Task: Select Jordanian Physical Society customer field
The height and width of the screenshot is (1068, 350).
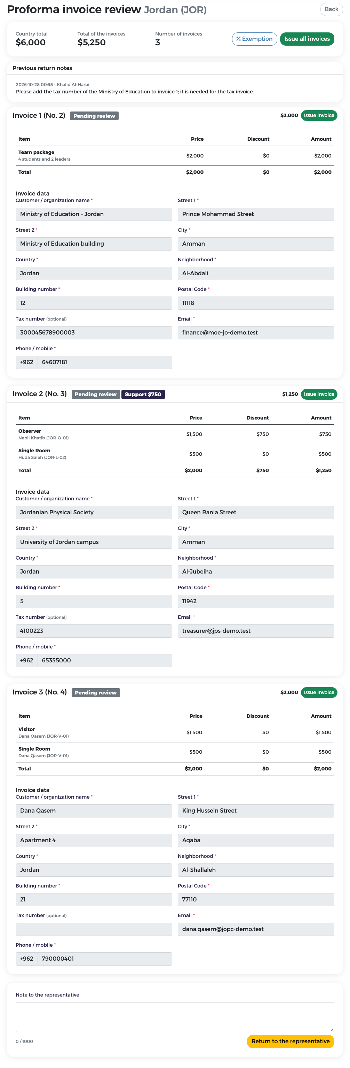Action: coord(94,513)
